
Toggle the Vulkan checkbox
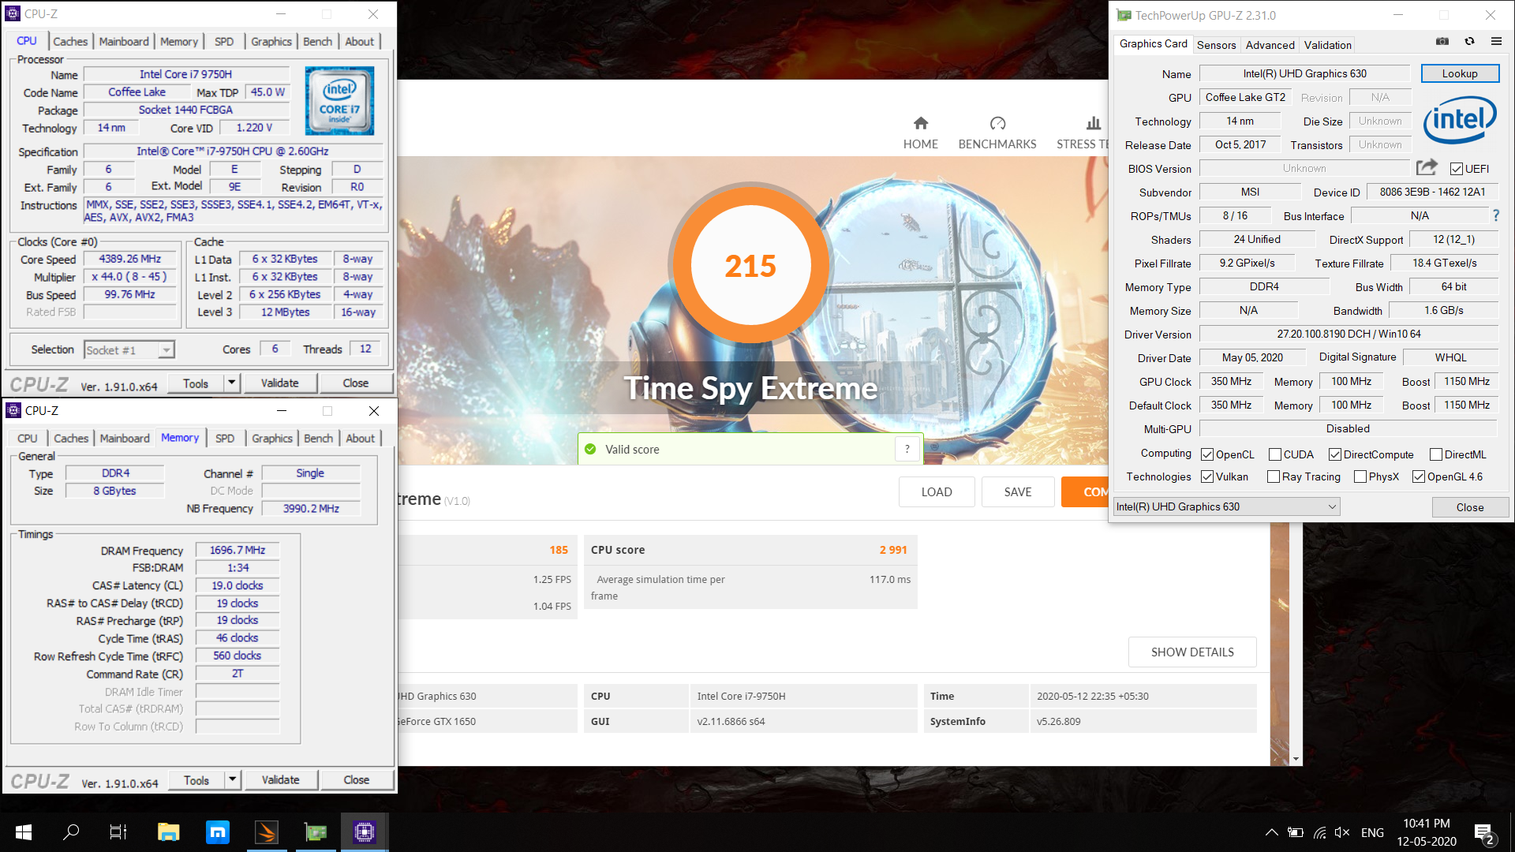coord(1207,476)
